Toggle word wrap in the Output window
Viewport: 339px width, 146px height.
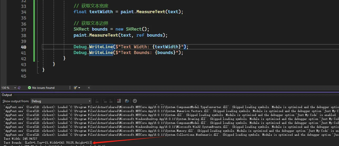(127, 101)
